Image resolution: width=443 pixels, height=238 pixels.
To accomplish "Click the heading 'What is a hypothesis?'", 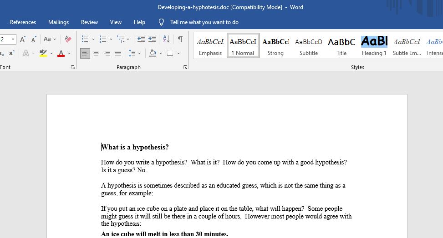I will 135,147.
